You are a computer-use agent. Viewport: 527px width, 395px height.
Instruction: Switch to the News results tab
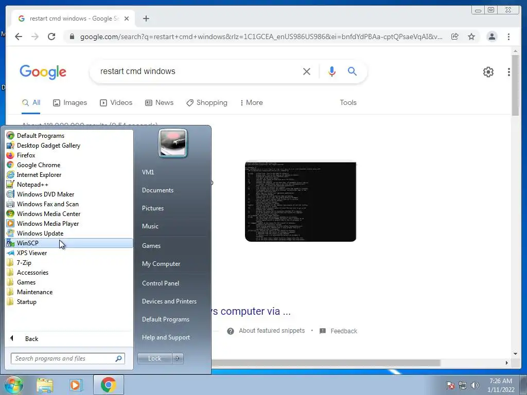160,102
